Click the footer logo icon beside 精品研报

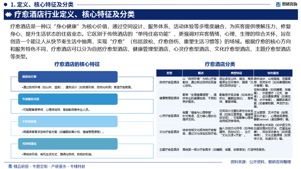(10, 166)
